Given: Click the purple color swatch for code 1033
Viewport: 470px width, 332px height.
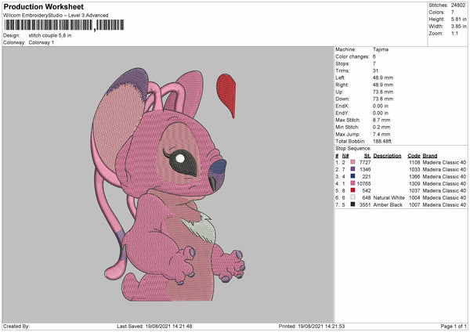Looking at the screenshot, I should [x=352, y=169].
